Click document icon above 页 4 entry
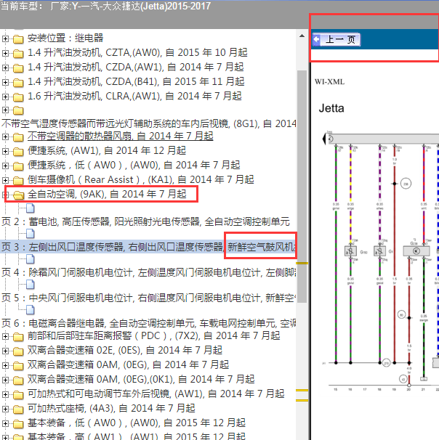Image resolution: width=439 pixels, height=440 pixels. click(x=31, y=259)
